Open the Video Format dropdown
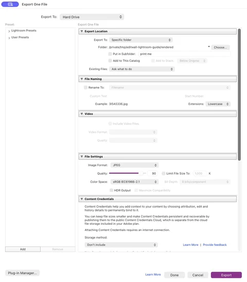Screen dimensions: 247x282 (133, 132)
